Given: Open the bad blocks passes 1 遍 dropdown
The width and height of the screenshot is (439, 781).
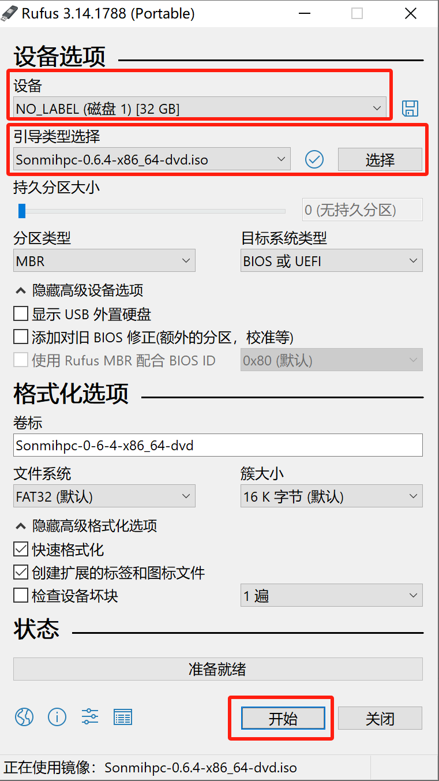Looking at the screenshot, I should (x=332, y=595).
